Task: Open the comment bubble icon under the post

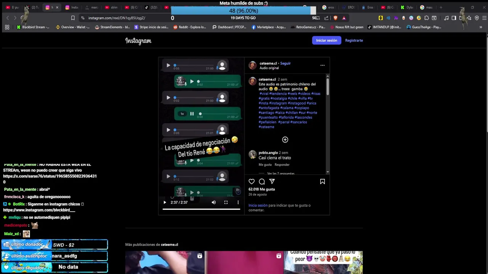Action: pos(262,182)
